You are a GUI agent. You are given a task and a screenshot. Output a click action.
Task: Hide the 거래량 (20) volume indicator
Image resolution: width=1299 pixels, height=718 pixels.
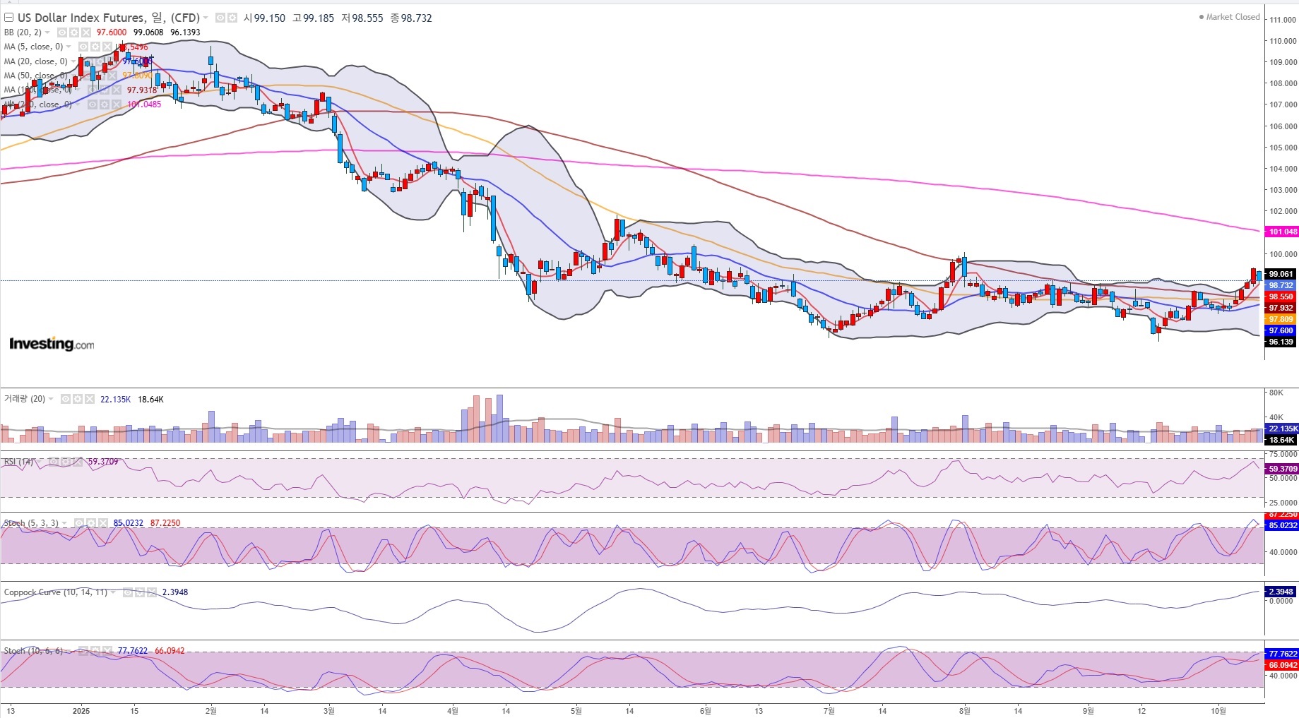point(65,399)
